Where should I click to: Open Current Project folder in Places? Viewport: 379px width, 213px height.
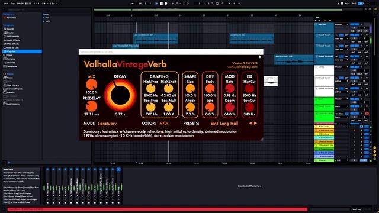pyautogui.click(x=14, y=89)
